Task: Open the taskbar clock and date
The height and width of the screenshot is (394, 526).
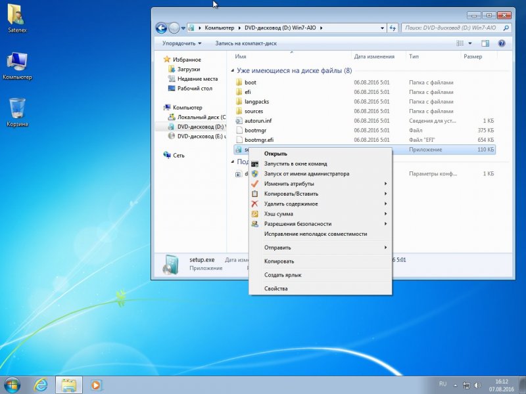Action: 502,385
